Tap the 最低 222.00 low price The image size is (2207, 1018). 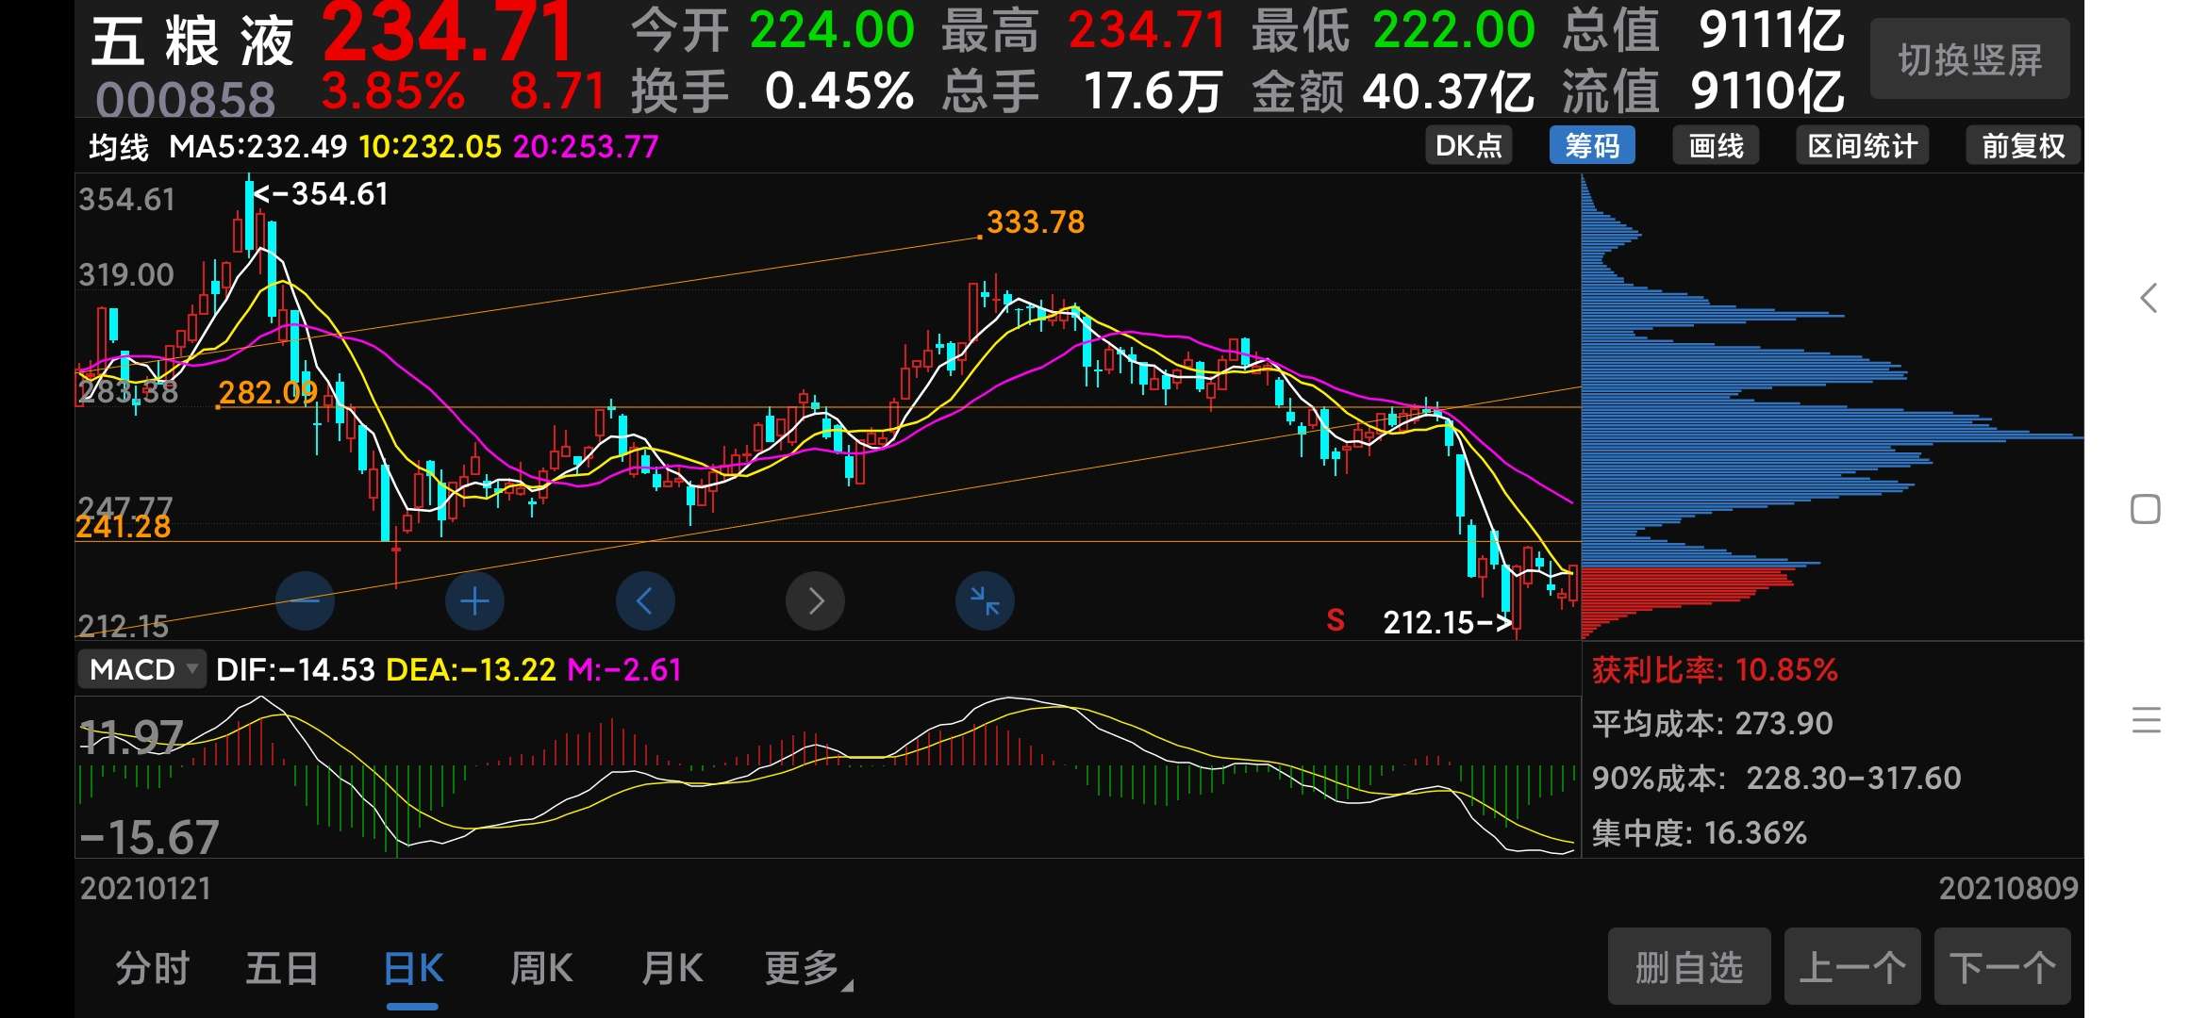click(x=1394, y=30)
